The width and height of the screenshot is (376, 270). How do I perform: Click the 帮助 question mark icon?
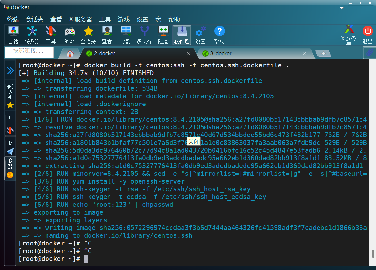[219, 35]
